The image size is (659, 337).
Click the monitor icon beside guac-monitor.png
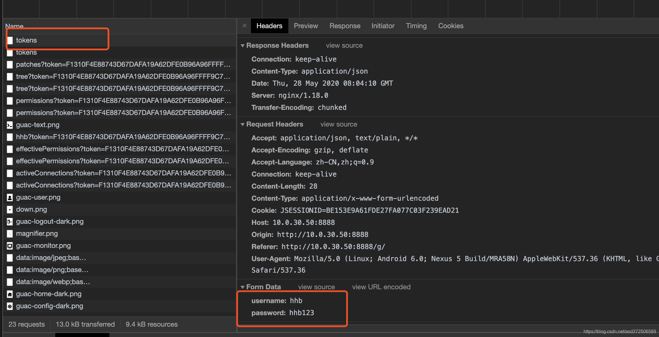click(10, 246)
